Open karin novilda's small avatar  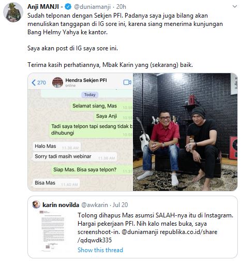tap(36, 204)
